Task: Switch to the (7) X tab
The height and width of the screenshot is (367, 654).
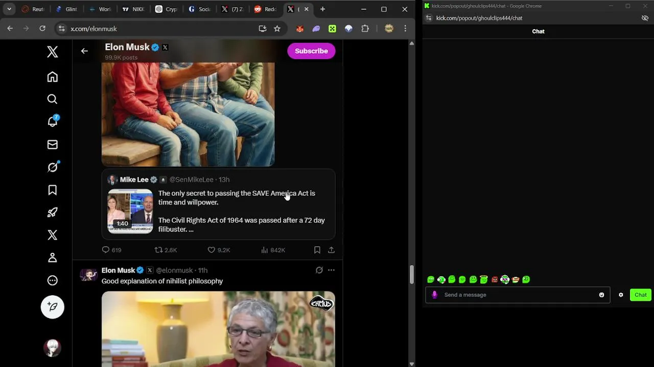Action: [x=232, y=9]
